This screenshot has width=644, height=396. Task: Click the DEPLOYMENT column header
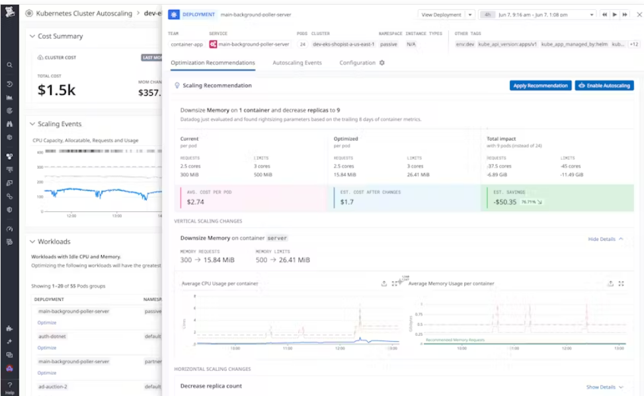[x=49, y=299]
